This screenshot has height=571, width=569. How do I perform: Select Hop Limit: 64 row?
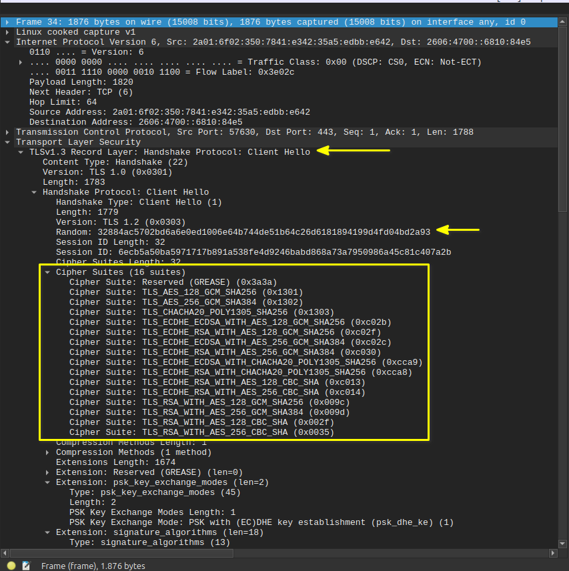pos(63,102)
